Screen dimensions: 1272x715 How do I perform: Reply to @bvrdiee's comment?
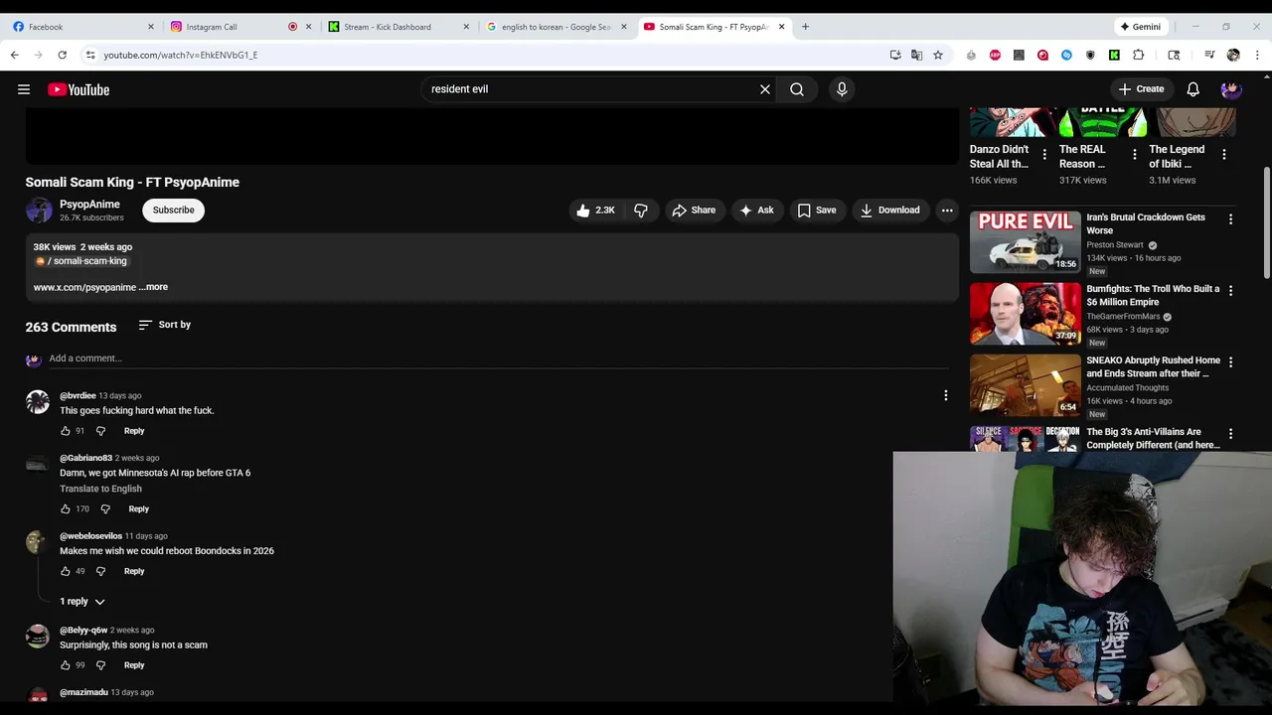[134, 431]
